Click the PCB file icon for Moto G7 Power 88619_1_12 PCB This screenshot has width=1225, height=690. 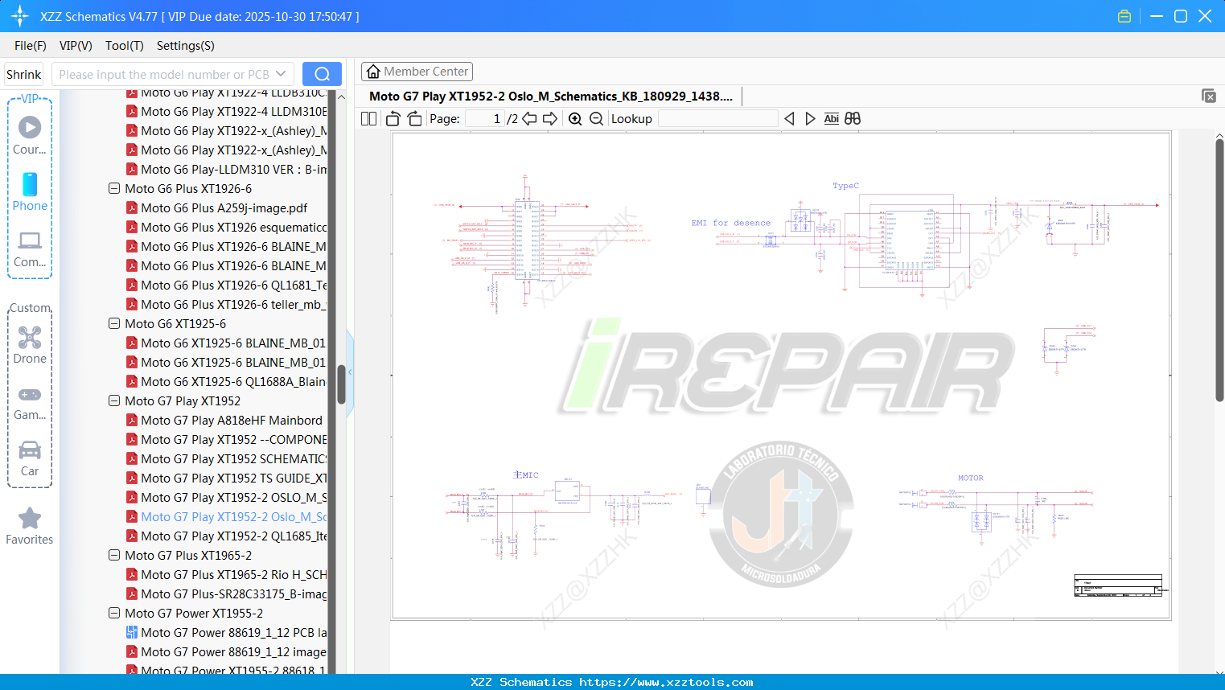tap(132, 632)
